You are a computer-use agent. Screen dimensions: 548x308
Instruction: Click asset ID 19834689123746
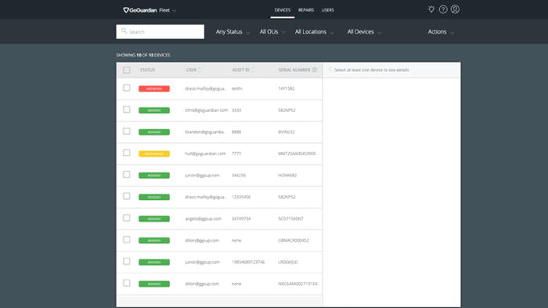248,262
